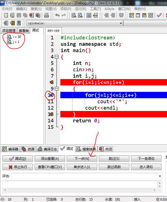Screen dimensions: 167x202
Task: Click the Insert snippet icon on second toolbar
Action: pos(6,23)
